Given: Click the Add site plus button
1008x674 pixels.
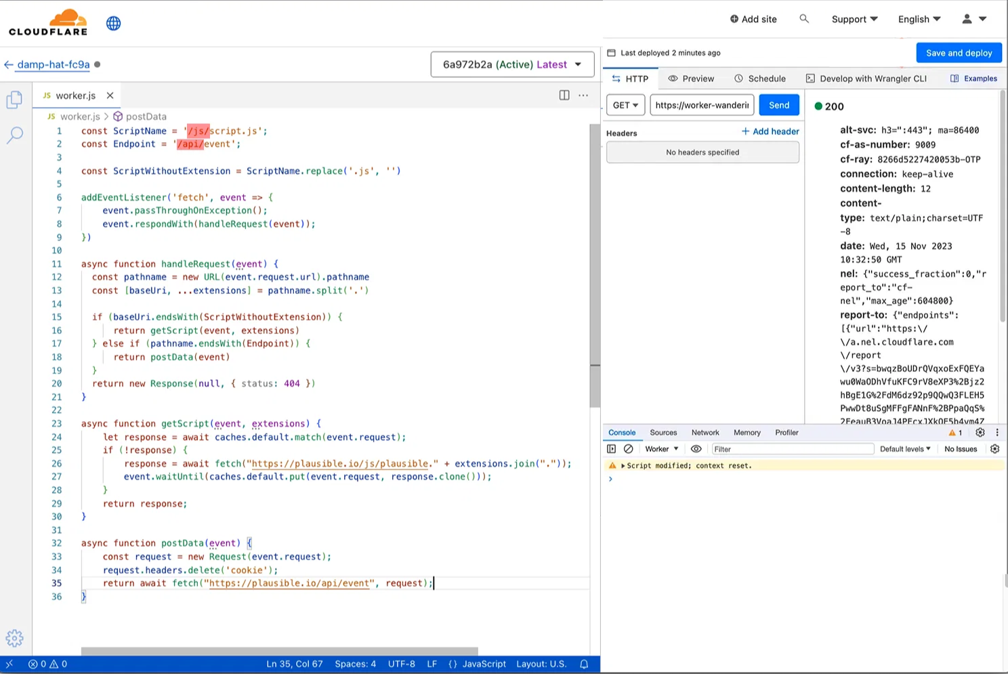Looking at the screenshot, I should (753, 19).
